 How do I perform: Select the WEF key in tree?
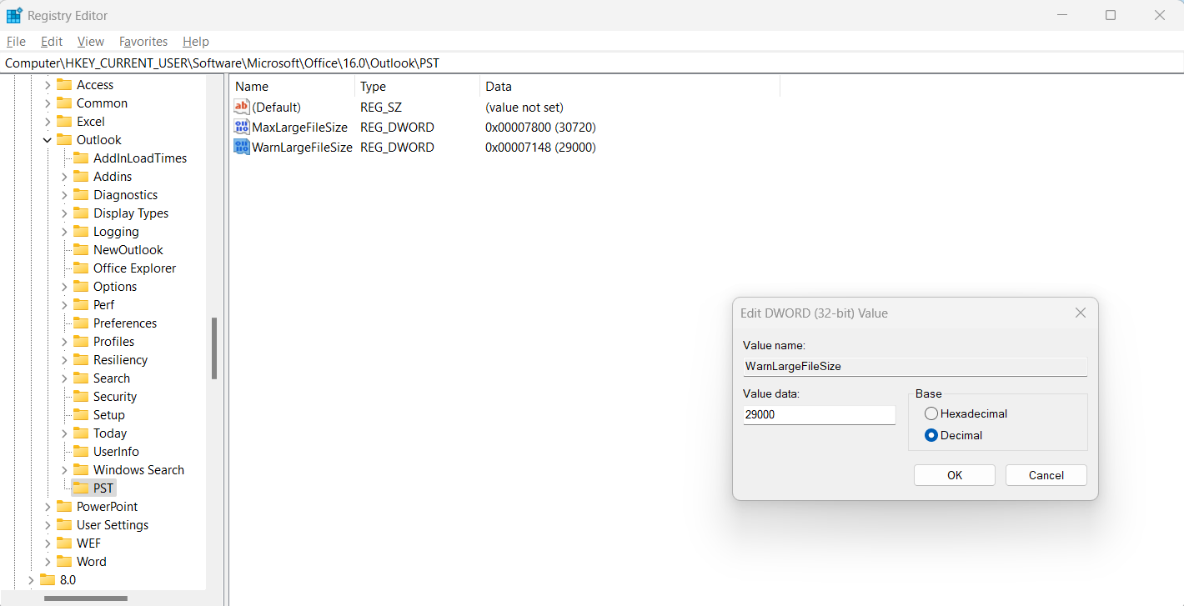[88, 543]
